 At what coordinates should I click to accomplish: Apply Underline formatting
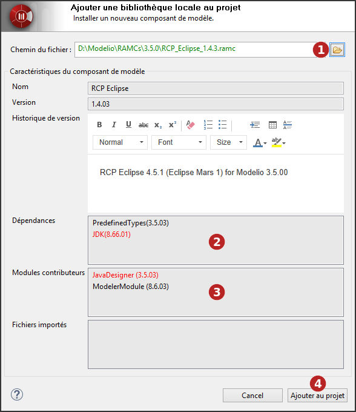pyautogui.click(x=128, y=125)
